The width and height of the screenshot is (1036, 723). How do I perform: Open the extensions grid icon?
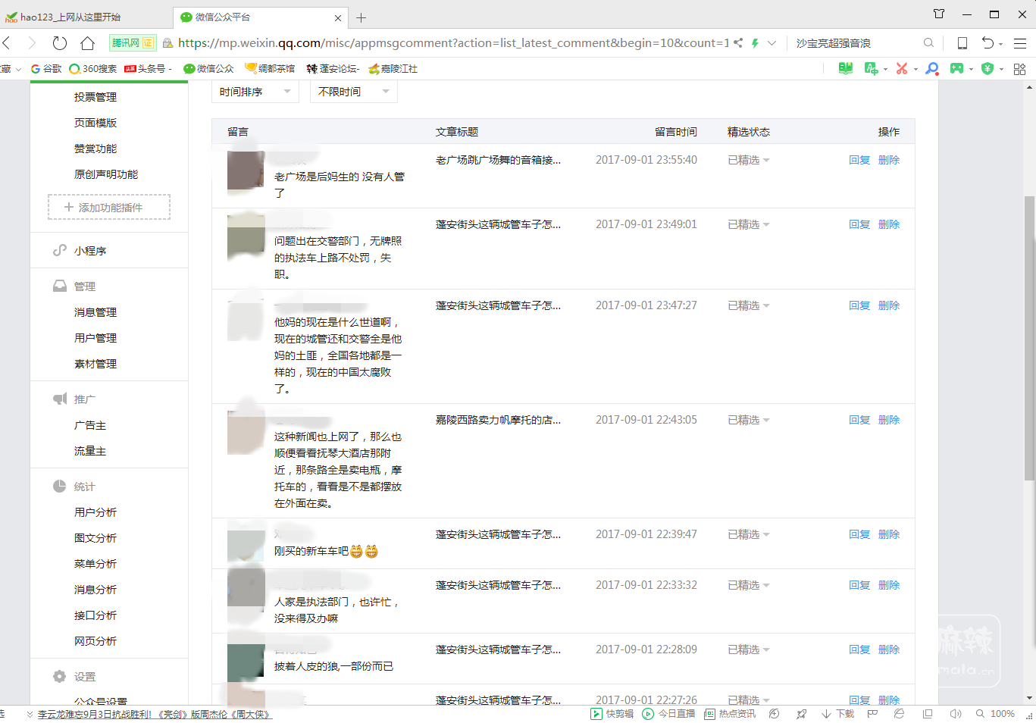click(x=1019, y=69)
